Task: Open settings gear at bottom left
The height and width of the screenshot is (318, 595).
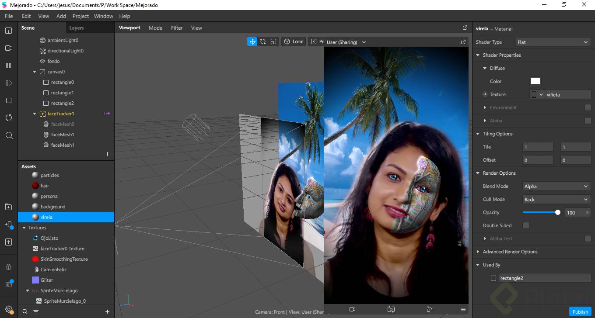Action: click(x=9, y=310)
